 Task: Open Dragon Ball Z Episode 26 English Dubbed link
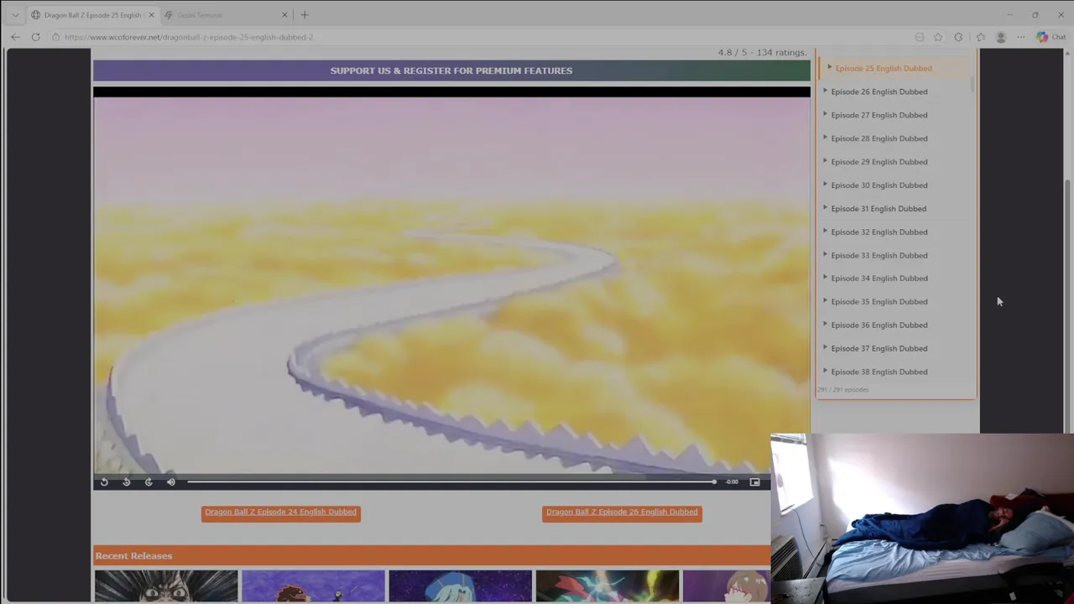pos(622,513)
